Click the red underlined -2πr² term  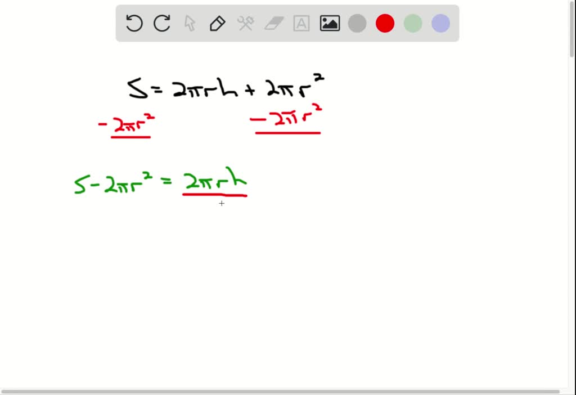coord(128,123)
